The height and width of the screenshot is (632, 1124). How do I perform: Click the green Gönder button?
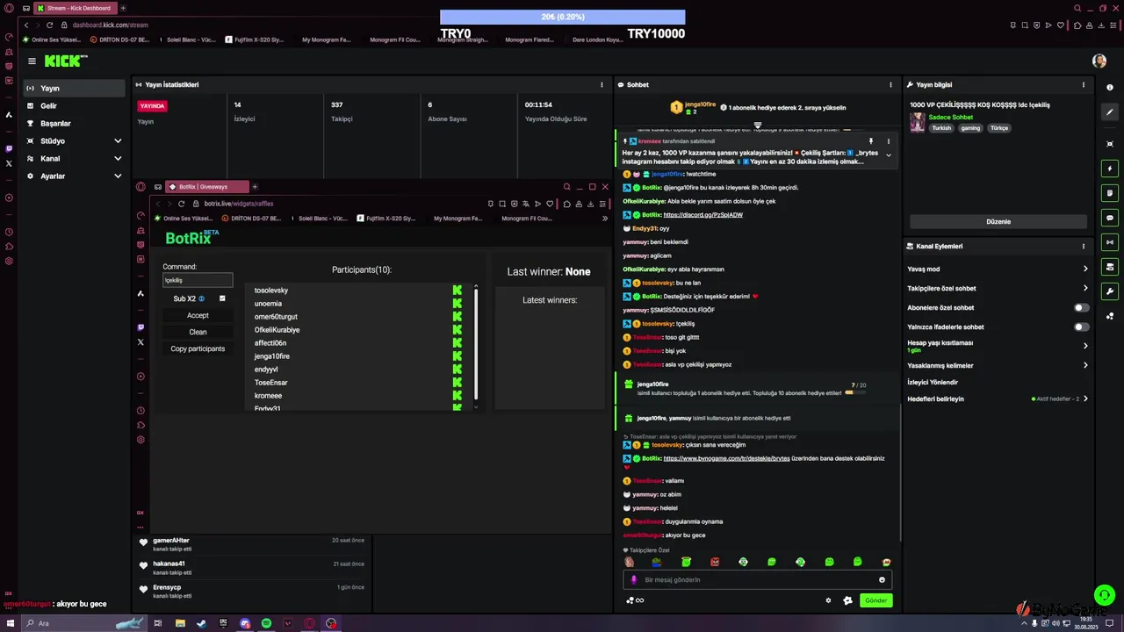(x=875, y=600)
